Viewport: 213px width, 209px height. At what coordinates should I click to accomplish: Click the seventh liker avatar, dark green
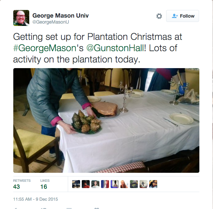(134, 184)
